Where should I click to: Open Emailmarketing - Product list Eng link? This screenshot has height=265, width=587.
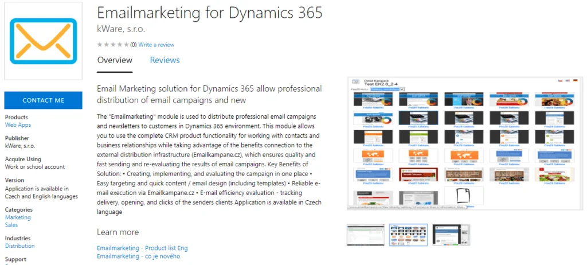pyautogui.click(x=142, y=248)
